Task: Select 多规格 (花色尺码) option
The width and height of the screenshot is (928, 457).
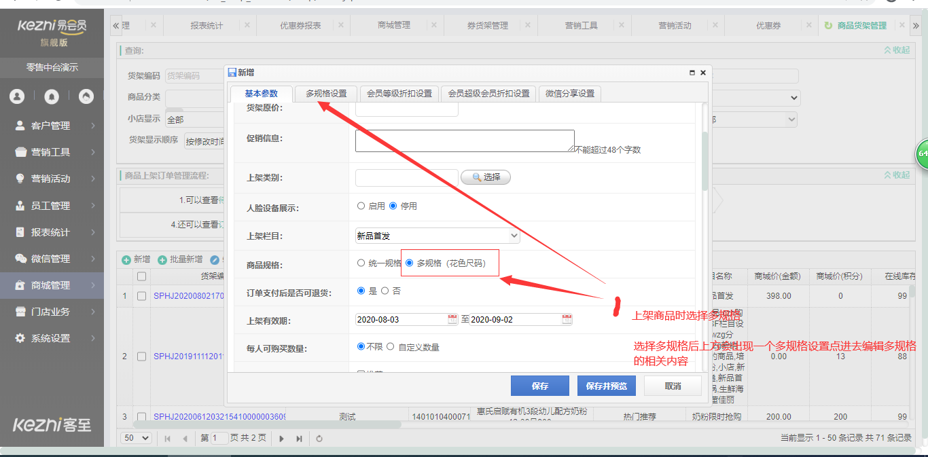Action: [x=409, y=263]
